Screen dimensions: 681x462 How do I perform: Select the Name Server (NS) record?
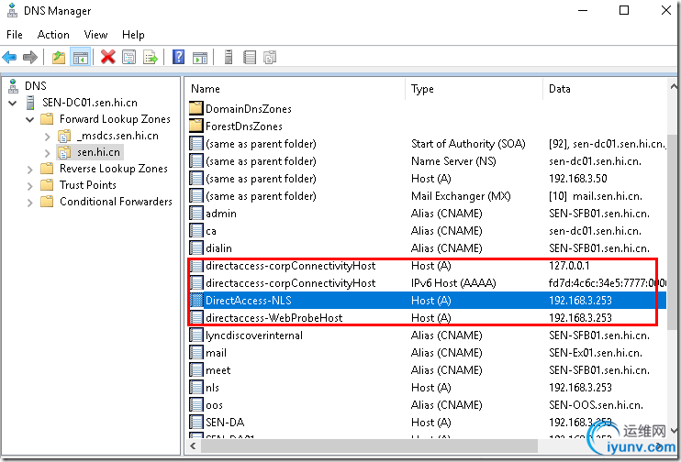point(428,161)
